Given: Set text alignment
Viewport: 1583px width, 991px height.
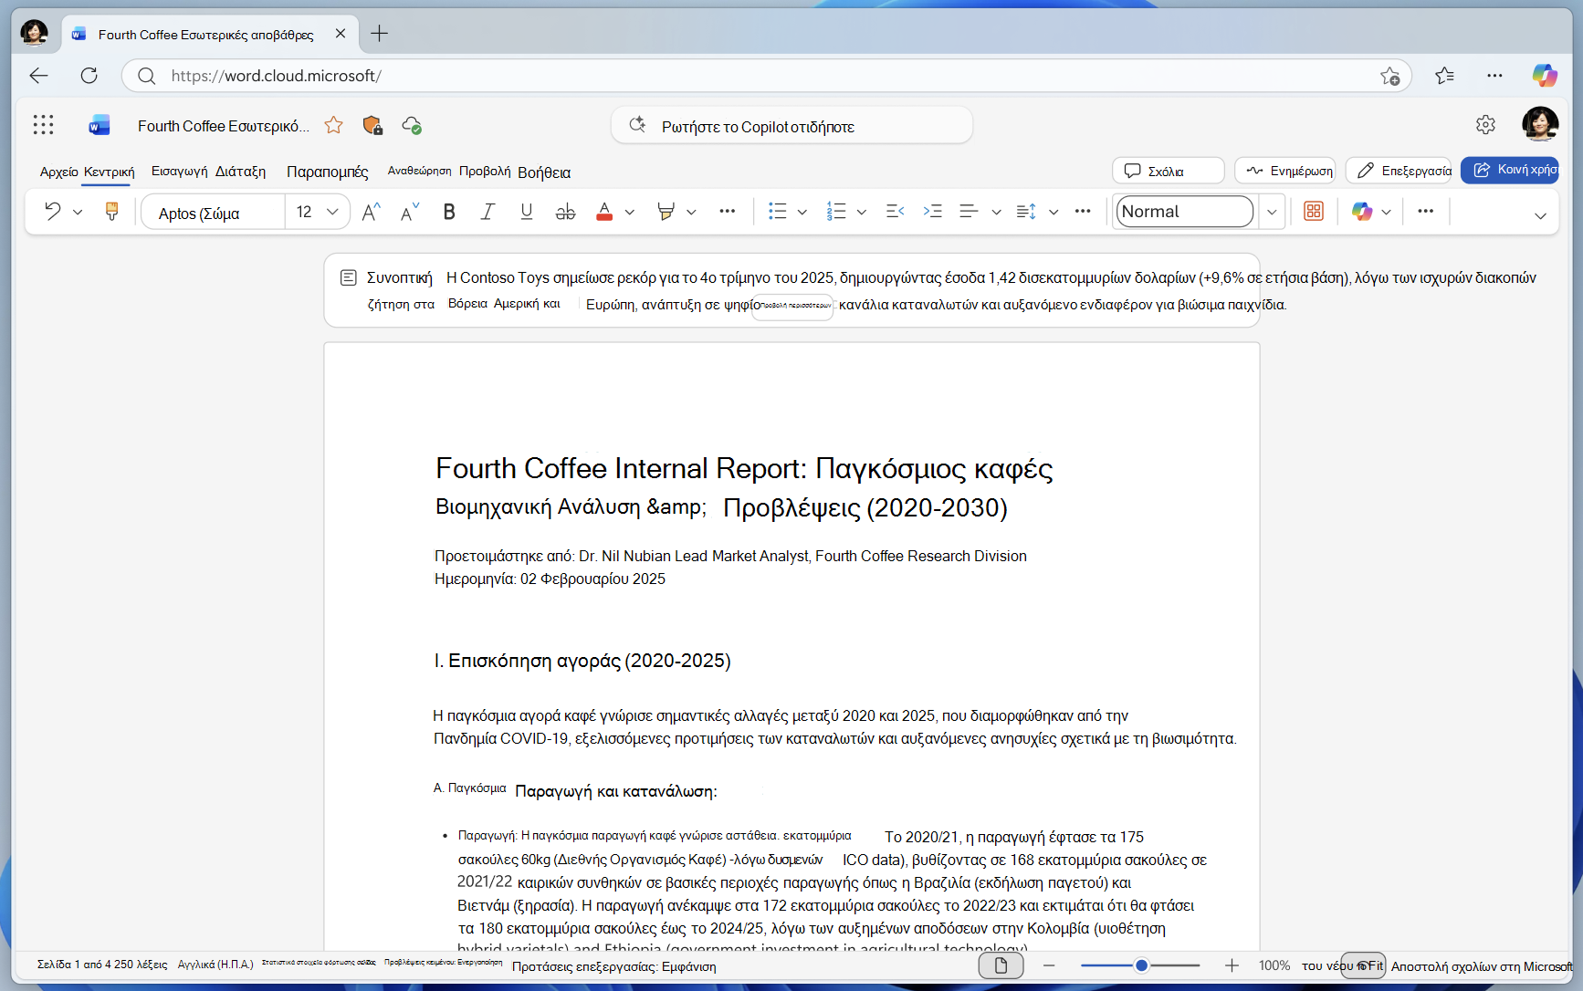Looking at the screenshot, I should 970,212.
